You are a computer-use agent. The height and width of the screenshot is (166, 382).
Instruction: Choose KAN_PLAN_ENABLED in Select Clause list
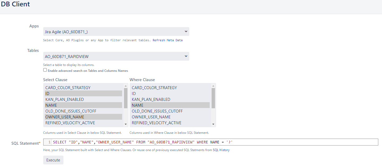coord(65,99)
